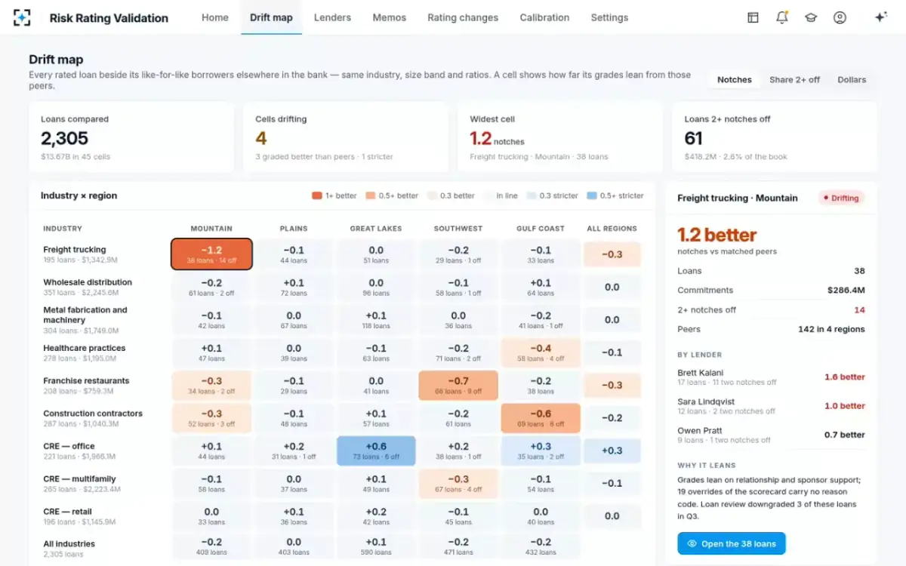This screenshot has width=906, height=566.
Task: Open the user profile icon
Action: [x=840, y=17]
